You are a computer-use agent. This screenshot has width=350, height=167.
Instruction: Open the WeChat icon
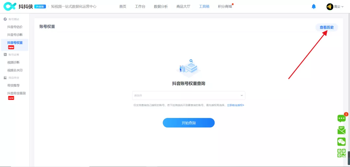[341, 142]
